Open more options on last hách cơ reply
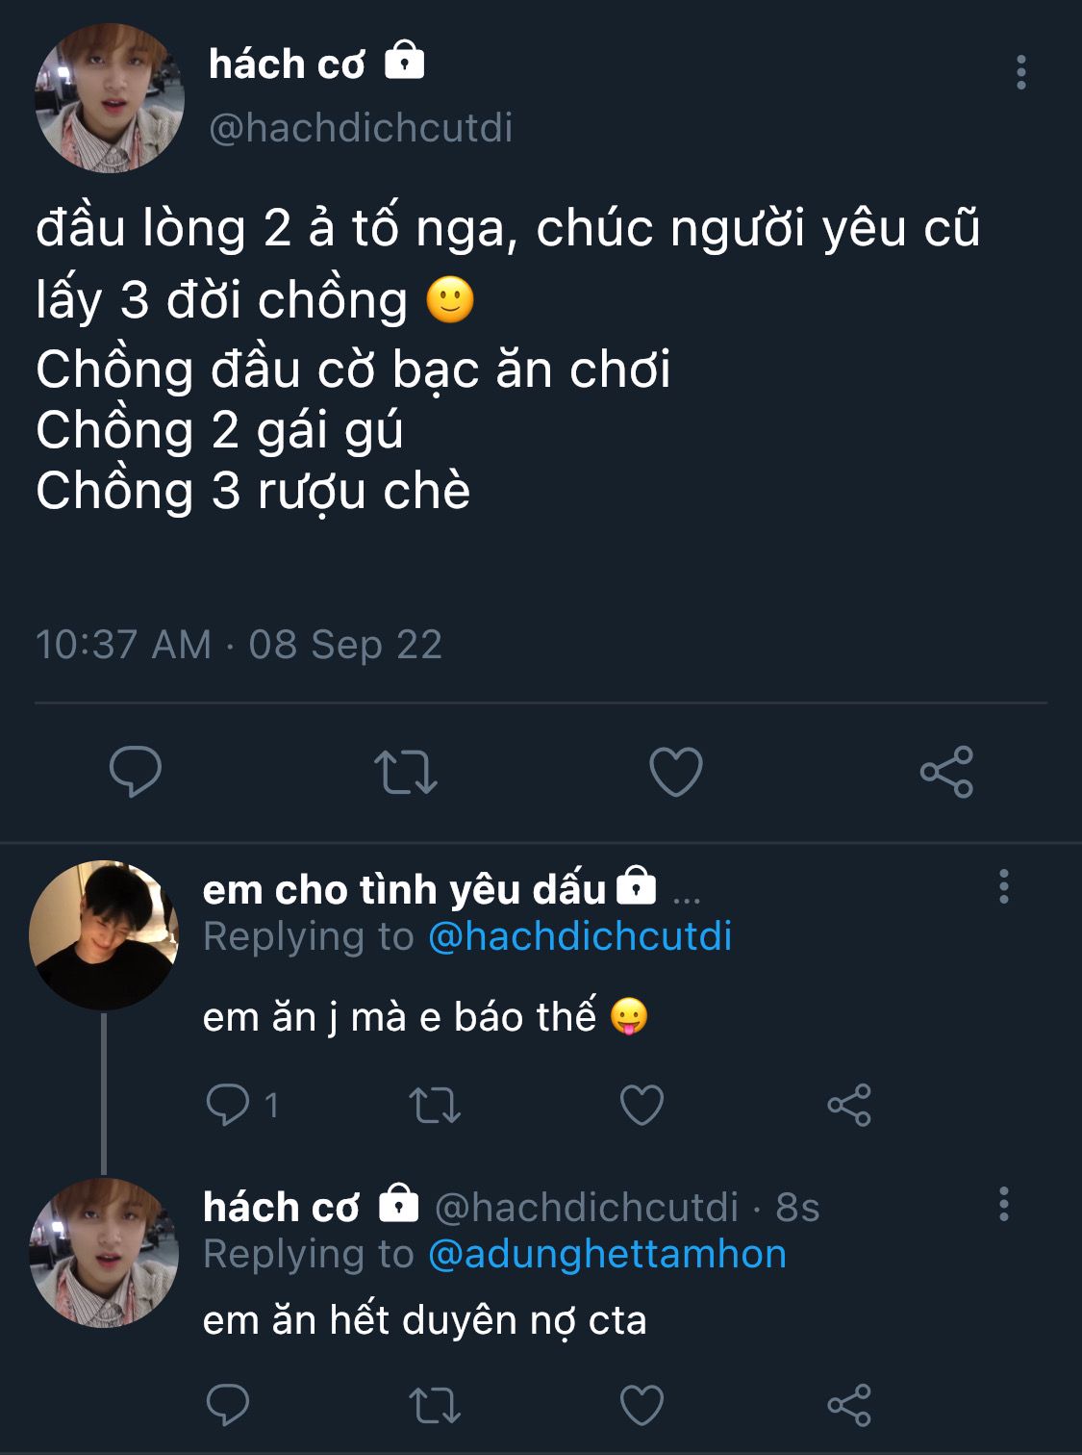1082x1455 pixels. [1003, 1204]
